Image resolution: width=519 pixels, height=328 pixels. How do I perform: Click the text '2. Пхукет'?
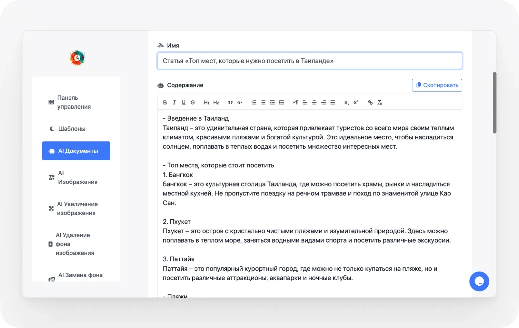point(177,222)
